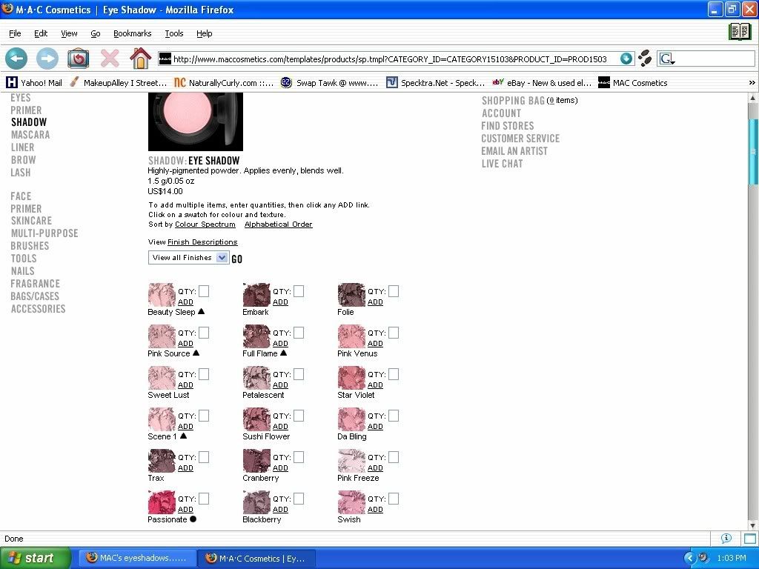Open the Home page icon
759x569 pixels.
click(x=140, y=58)
